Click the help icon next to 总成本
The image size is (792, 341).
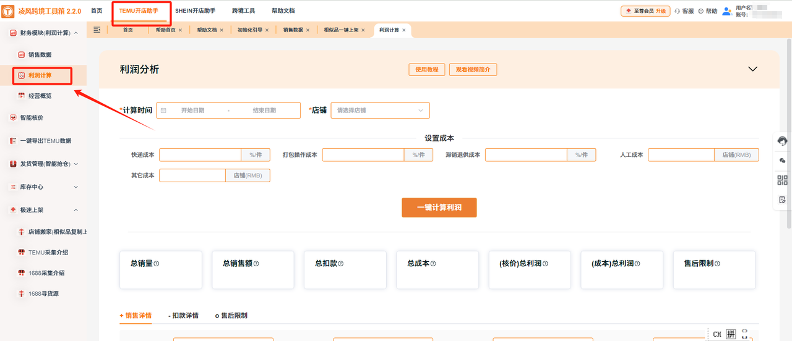433,264
